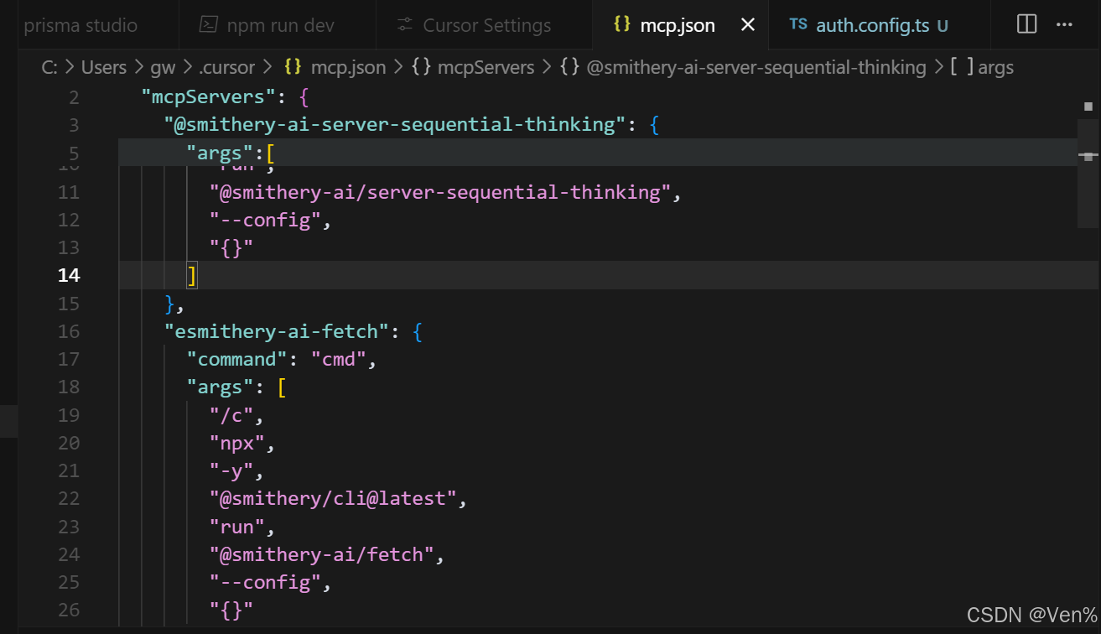The image size is (1101, 634).
Task: Click the TS icon on auth.config.ts tab
Action: (x=798, y=24)
